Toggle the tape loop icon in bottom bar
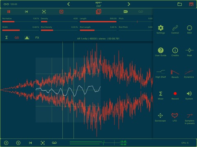The image size is (197, 147). [x=54, y=143]
